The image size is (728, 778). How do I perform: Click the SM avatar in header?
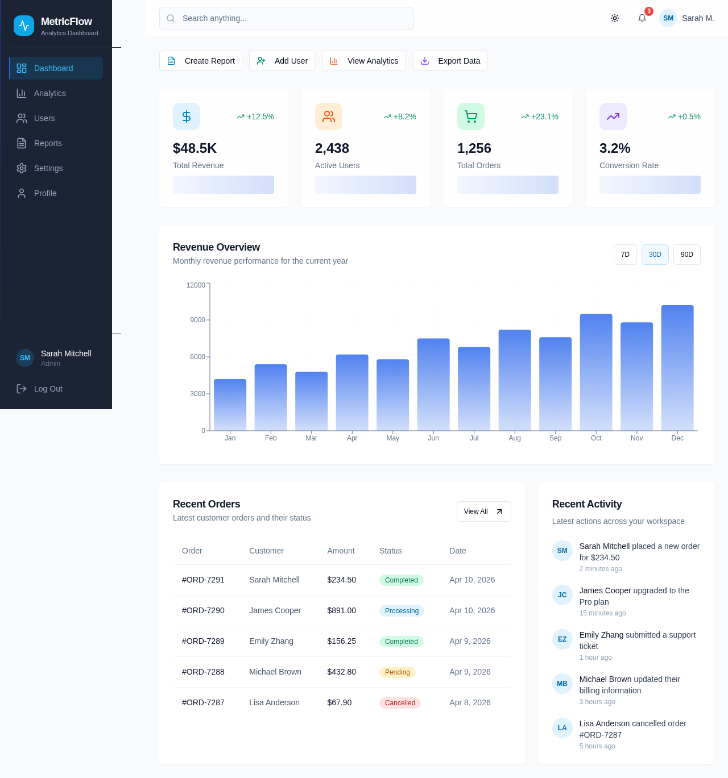[668, 18]
